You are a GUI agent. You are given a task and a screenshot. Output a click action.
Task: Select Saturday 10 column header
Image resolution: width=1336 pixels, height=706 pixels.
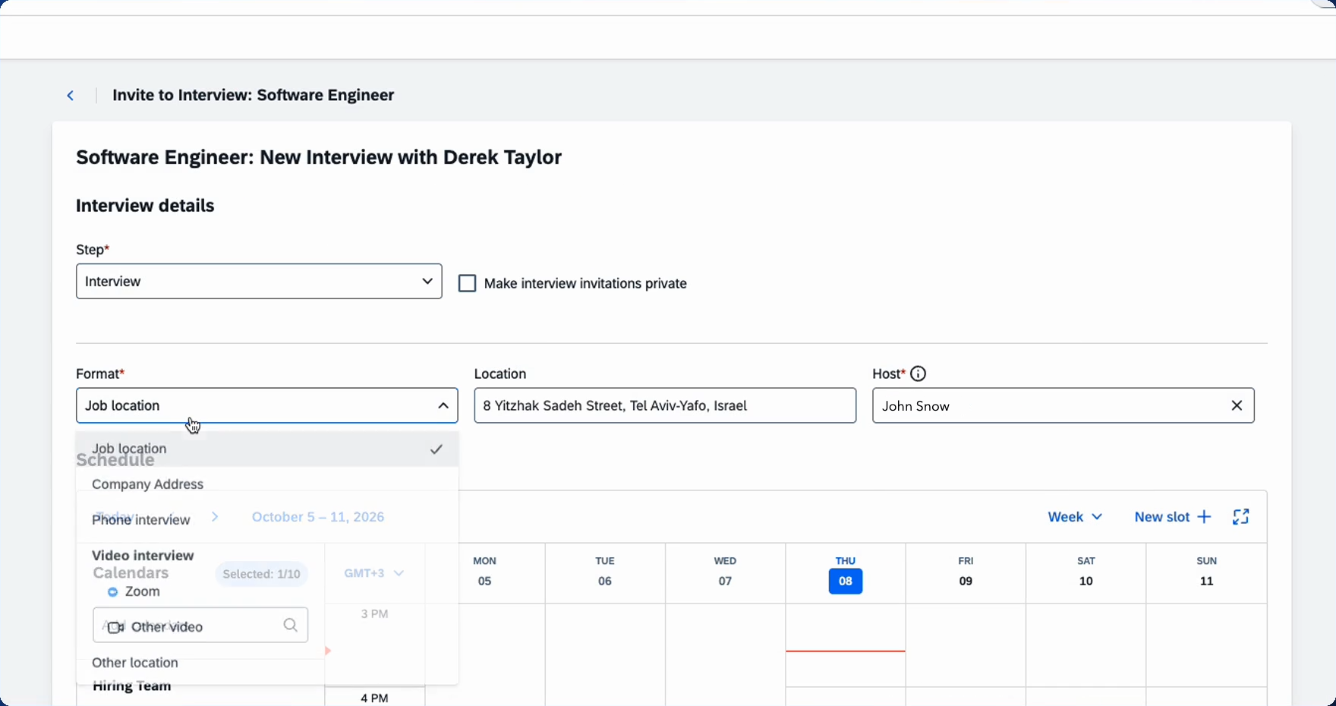1086,573
